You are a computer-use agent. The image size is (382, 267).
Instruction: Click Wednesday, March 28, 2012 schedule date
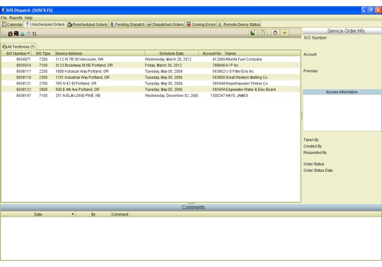click(168, 59)
